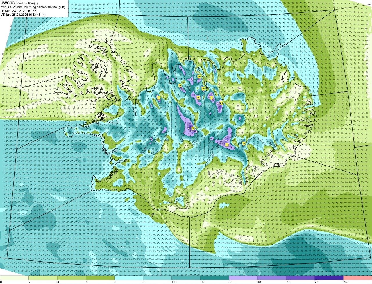
Task: Select the 18–20 m/s purple swatch
Action: pos(272,278)
